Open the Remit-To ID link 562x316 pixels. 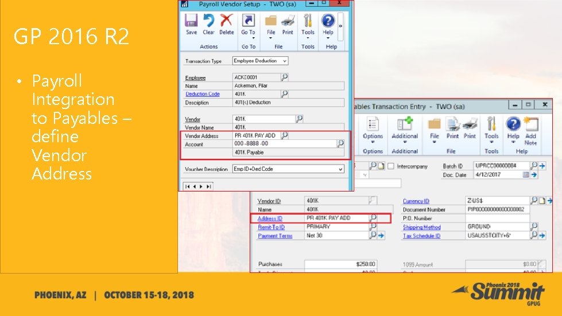pyautogui.click(x=272, y=227)
